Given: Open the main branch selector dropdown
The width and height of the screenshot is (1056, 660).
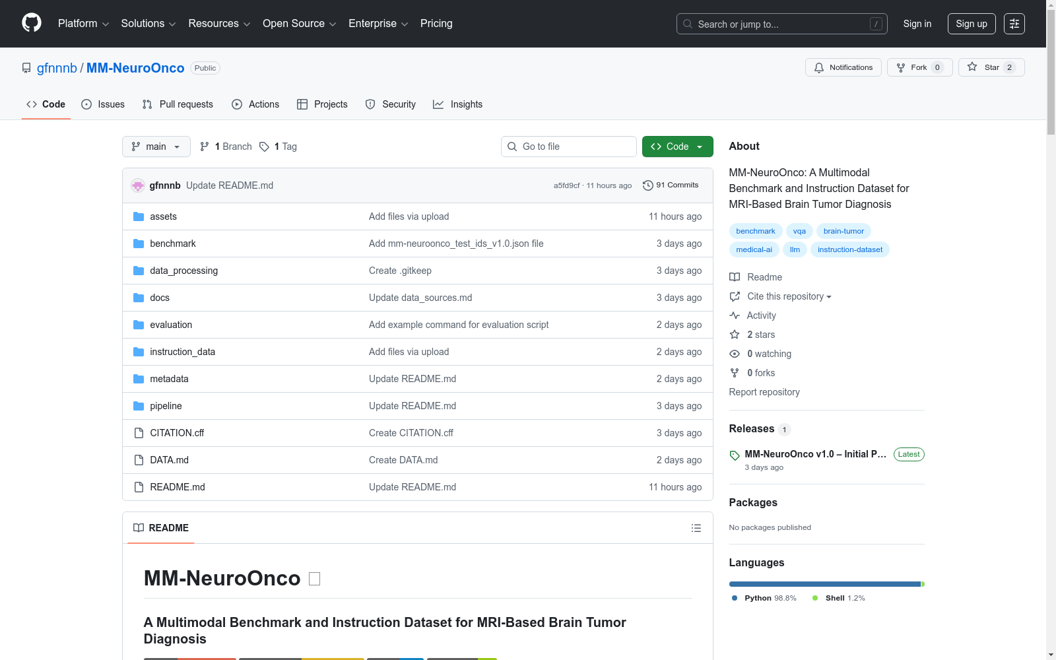Looking at the screenshot, I should click(x=156, y=147).
